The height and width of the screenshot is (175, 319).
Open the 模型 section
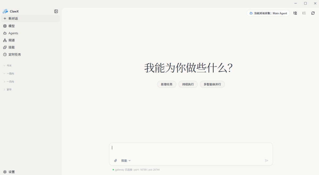[30, 26]
